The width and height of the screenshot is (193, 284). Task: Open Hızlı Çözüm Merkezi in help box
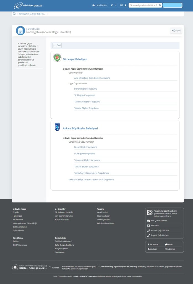[x=157, y=220]
